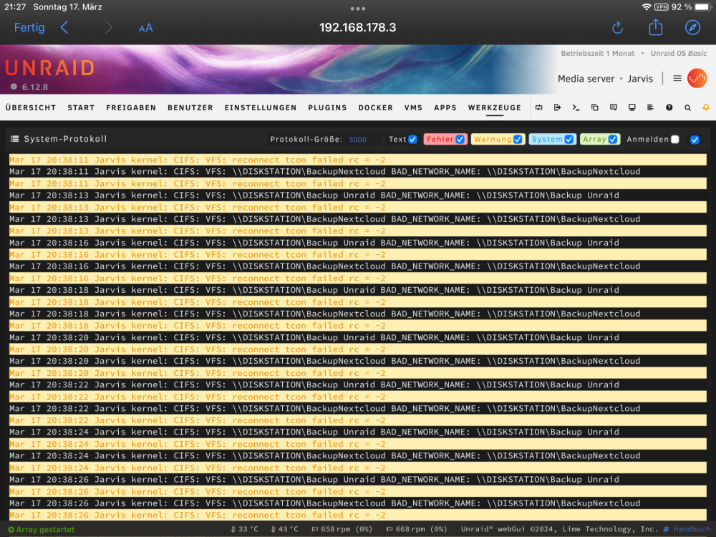Open page in Safari compass icon

(692, 27)
